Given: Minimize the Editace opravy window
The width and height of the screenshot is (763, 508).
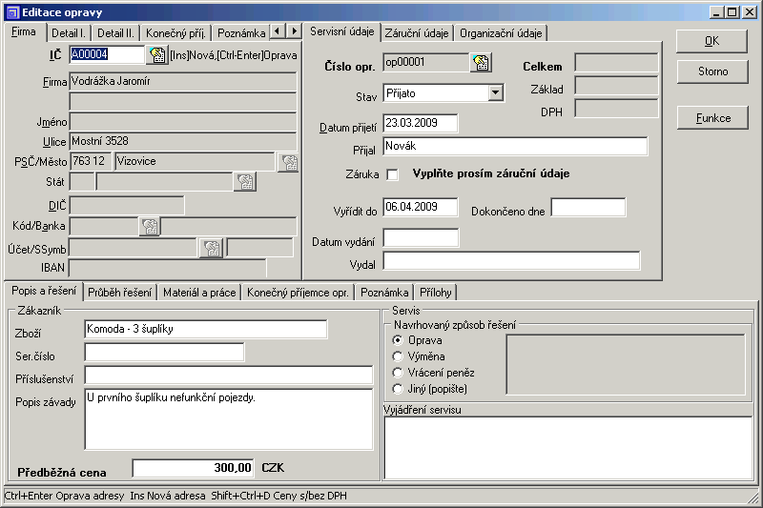Looking at the screenshot, I should click(716, 12).
